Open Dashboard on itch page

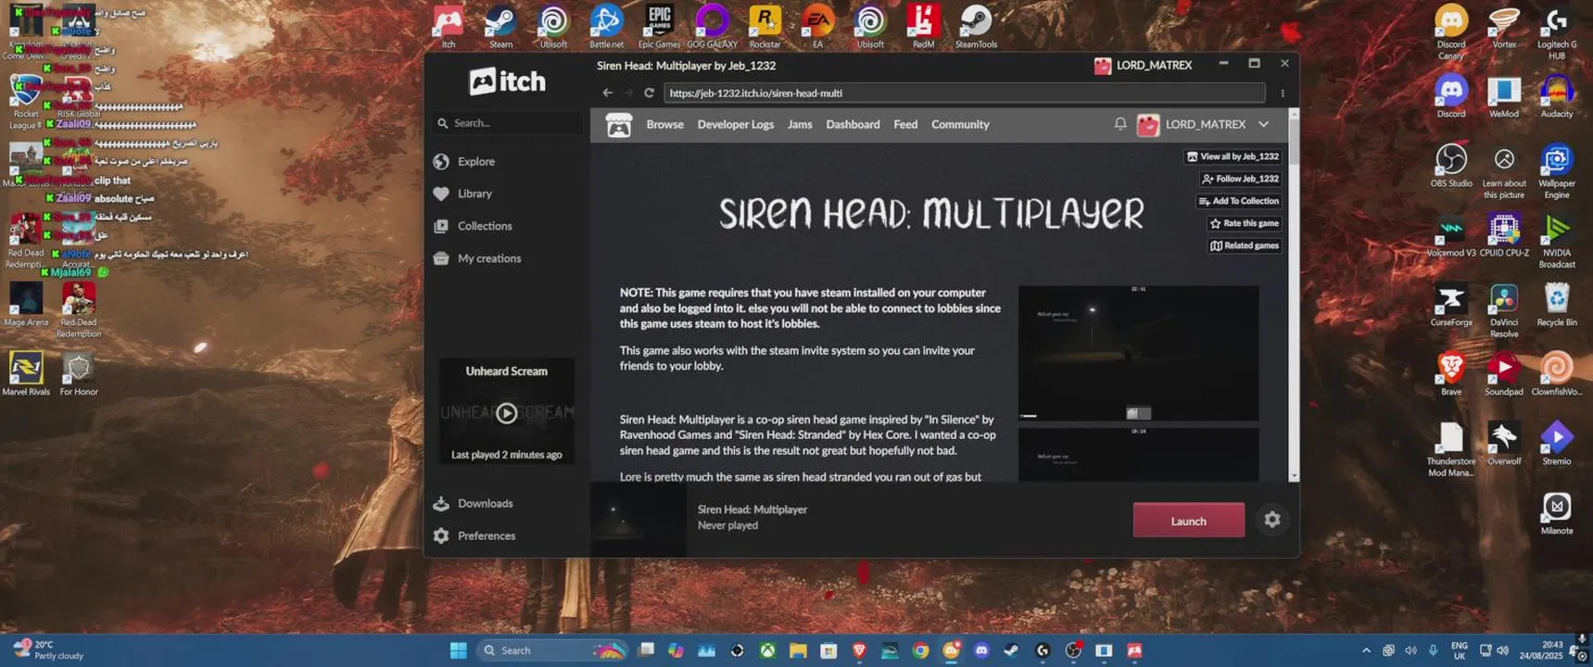tap(853, 124)
